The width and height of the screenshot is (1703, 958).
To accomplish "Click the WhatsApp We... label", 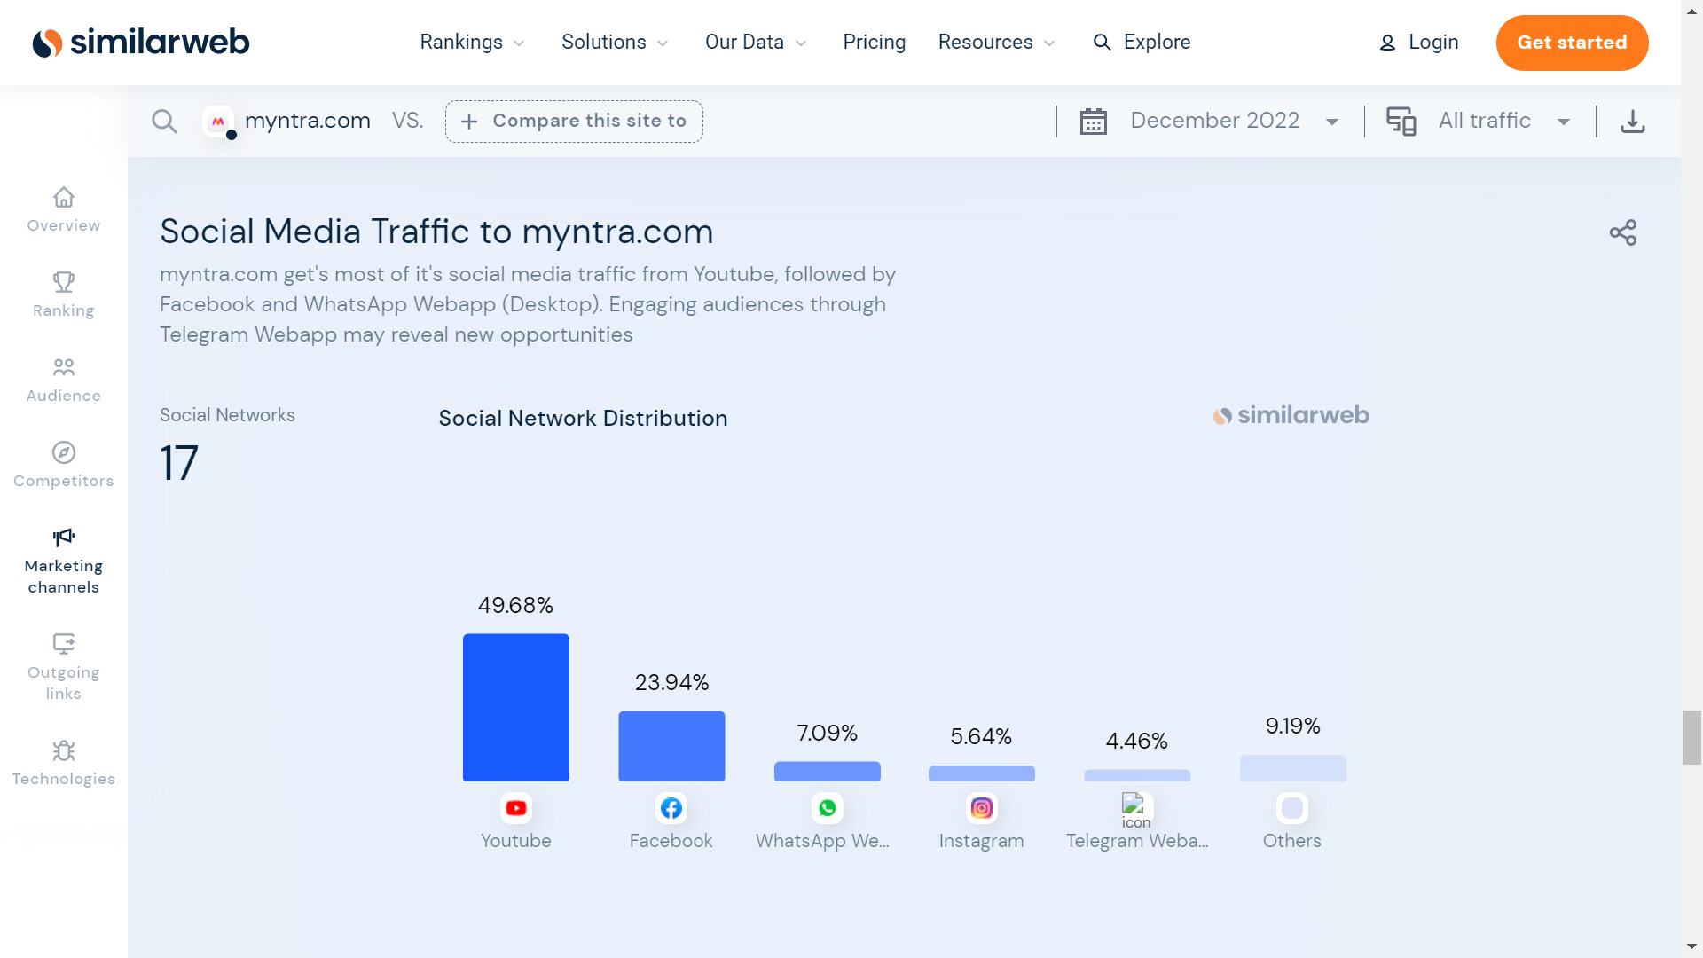I will click(x=822, y=841).
